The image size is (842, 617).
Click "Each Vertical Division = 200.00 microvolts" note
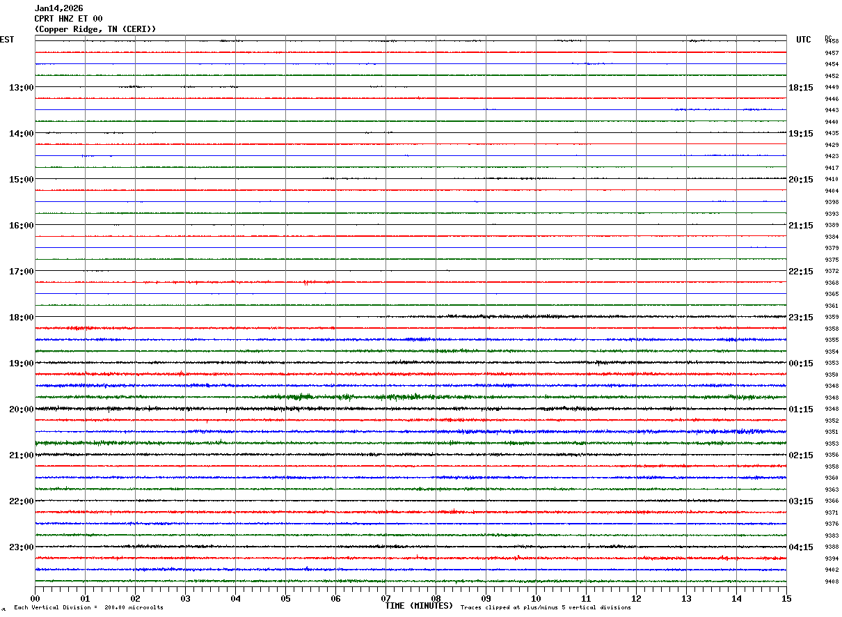(x=88, y=608)
